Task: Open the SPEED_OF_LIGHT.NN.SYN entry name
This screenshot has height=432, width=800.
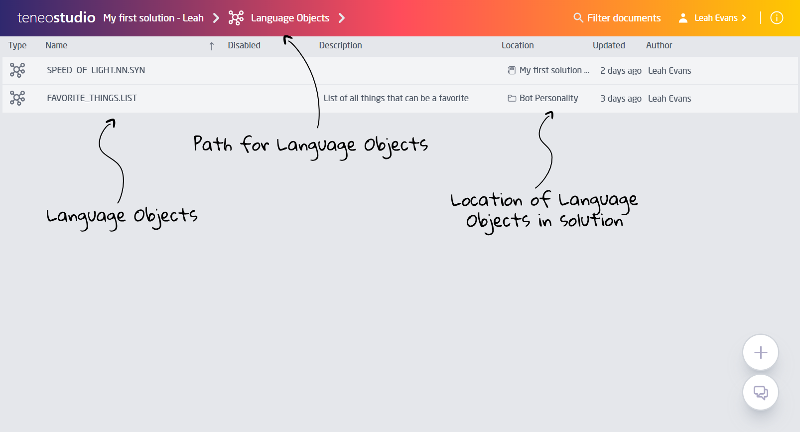Action: point(96,70)
